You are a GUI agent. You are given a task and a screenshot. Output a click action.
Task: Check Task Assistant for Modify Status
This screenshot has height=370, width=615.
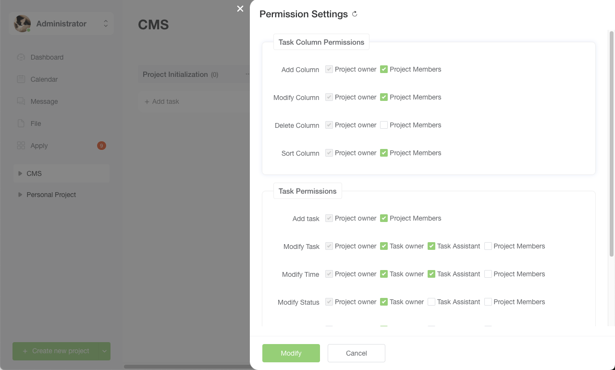click(x=431, y=302)
